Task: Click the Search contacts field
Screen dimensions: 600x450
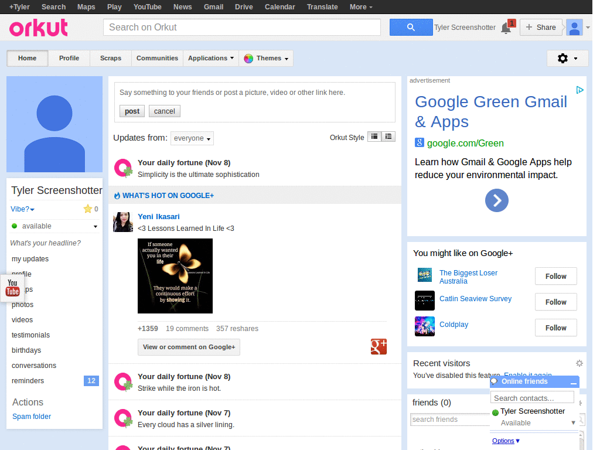Action: click(x=532, y=398)
